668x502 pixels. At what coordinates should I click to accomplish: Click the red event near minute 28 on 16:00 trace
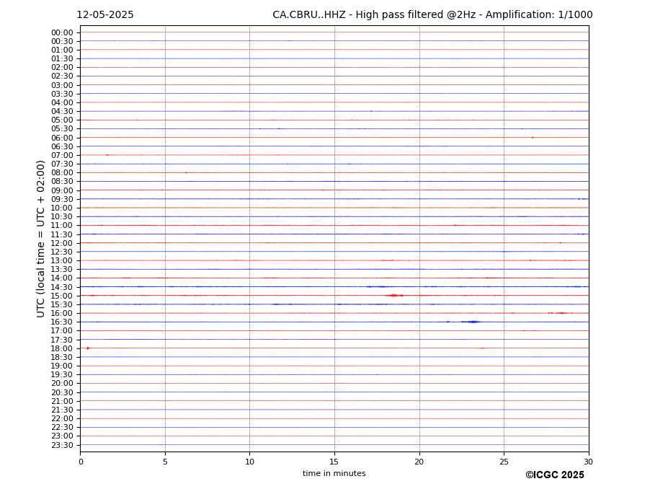(x=560, y=313)
